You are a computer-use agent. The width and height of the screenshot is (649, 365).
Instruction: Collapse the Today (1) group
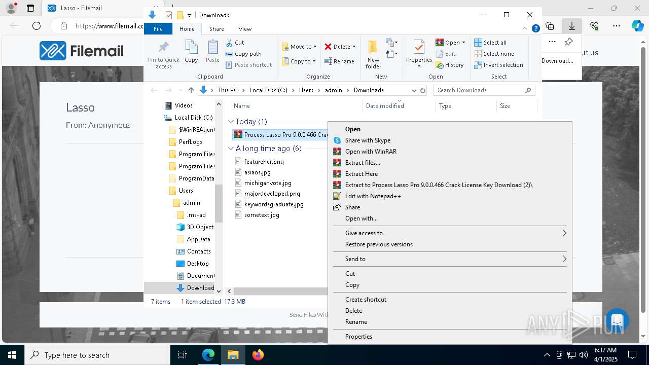(x=231, y=122)
